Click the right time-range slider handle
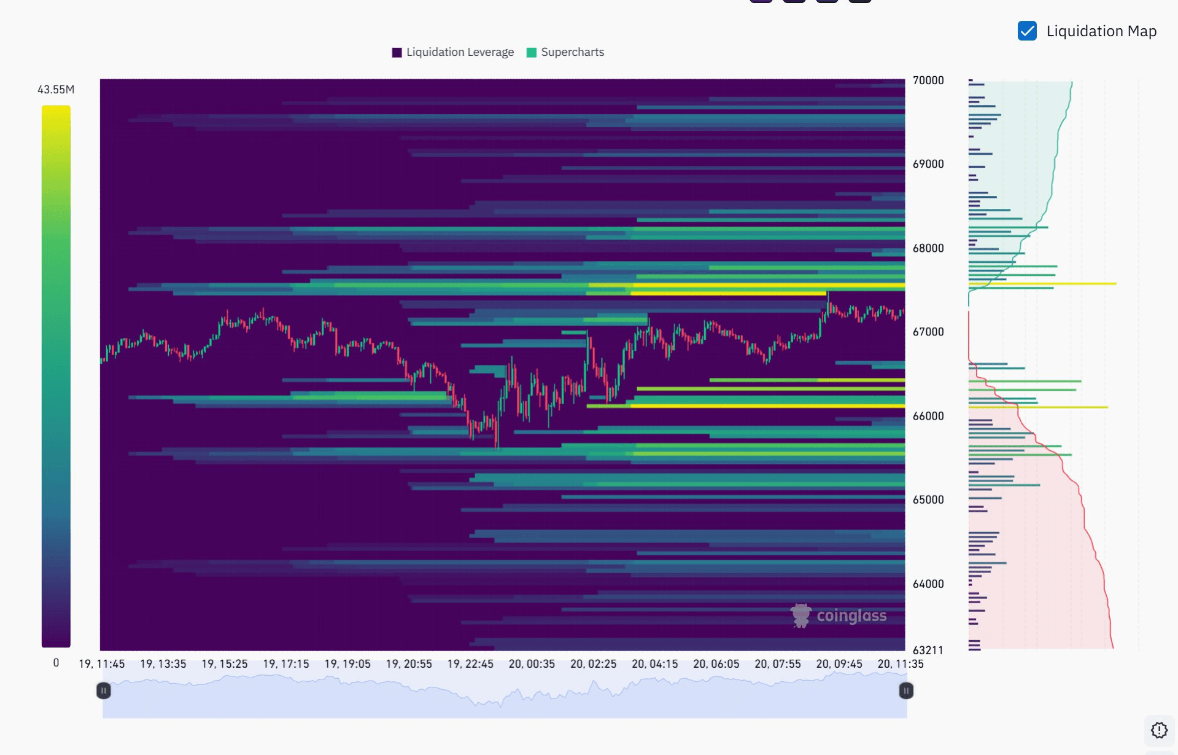Screen dimensions: 1178x755 coord(905,691)
